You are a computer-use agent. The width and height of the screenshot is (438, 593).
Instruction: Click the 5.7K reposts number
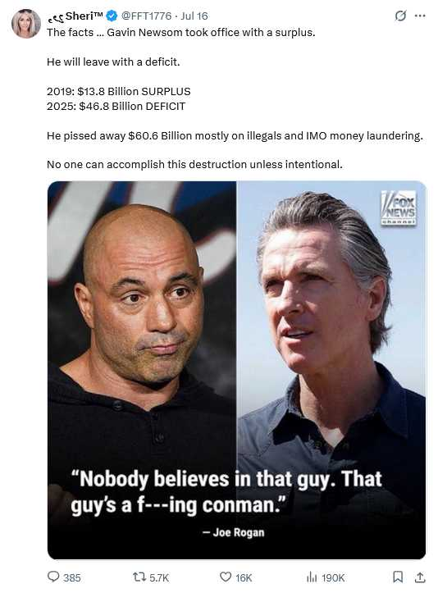point(159,577)
